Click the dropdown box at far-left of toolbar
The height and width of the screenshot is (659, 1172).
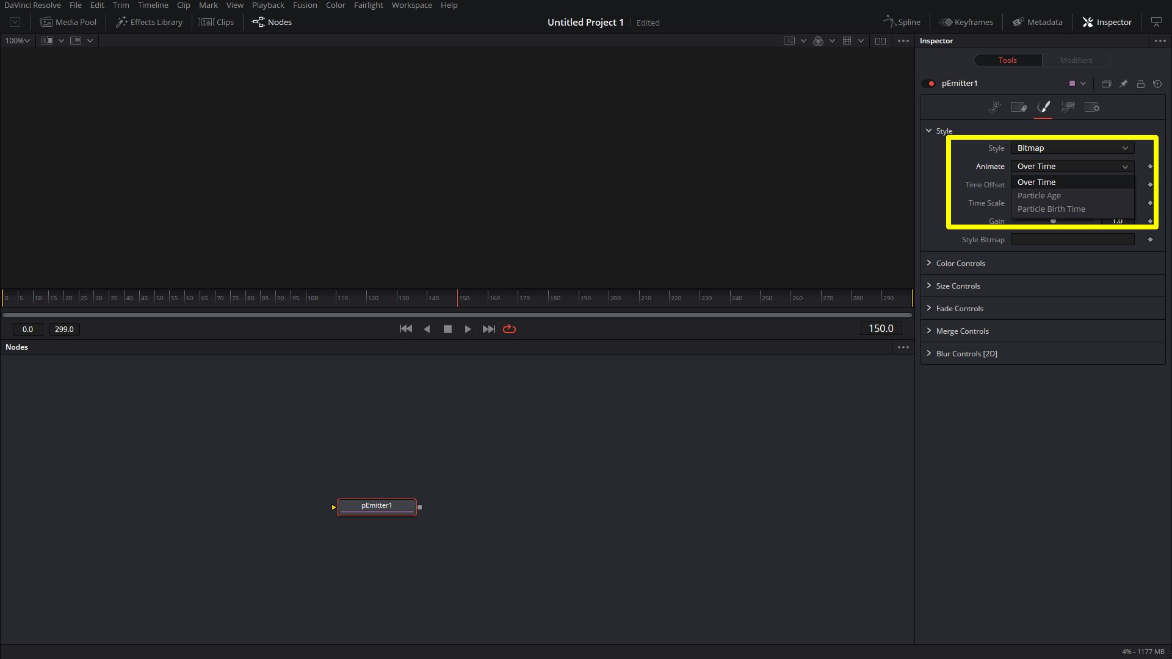tap(15, 22)
